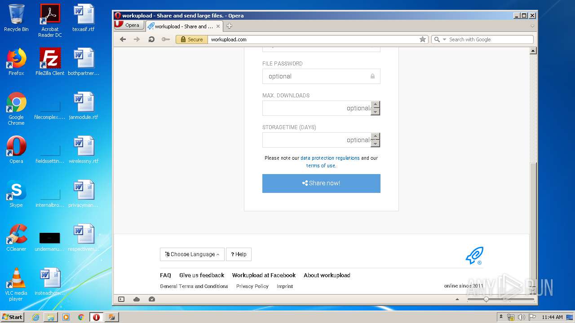The height and width of the screenshot is (323, 575).
Task: Open the About workupload link
Action: (327, 275)
